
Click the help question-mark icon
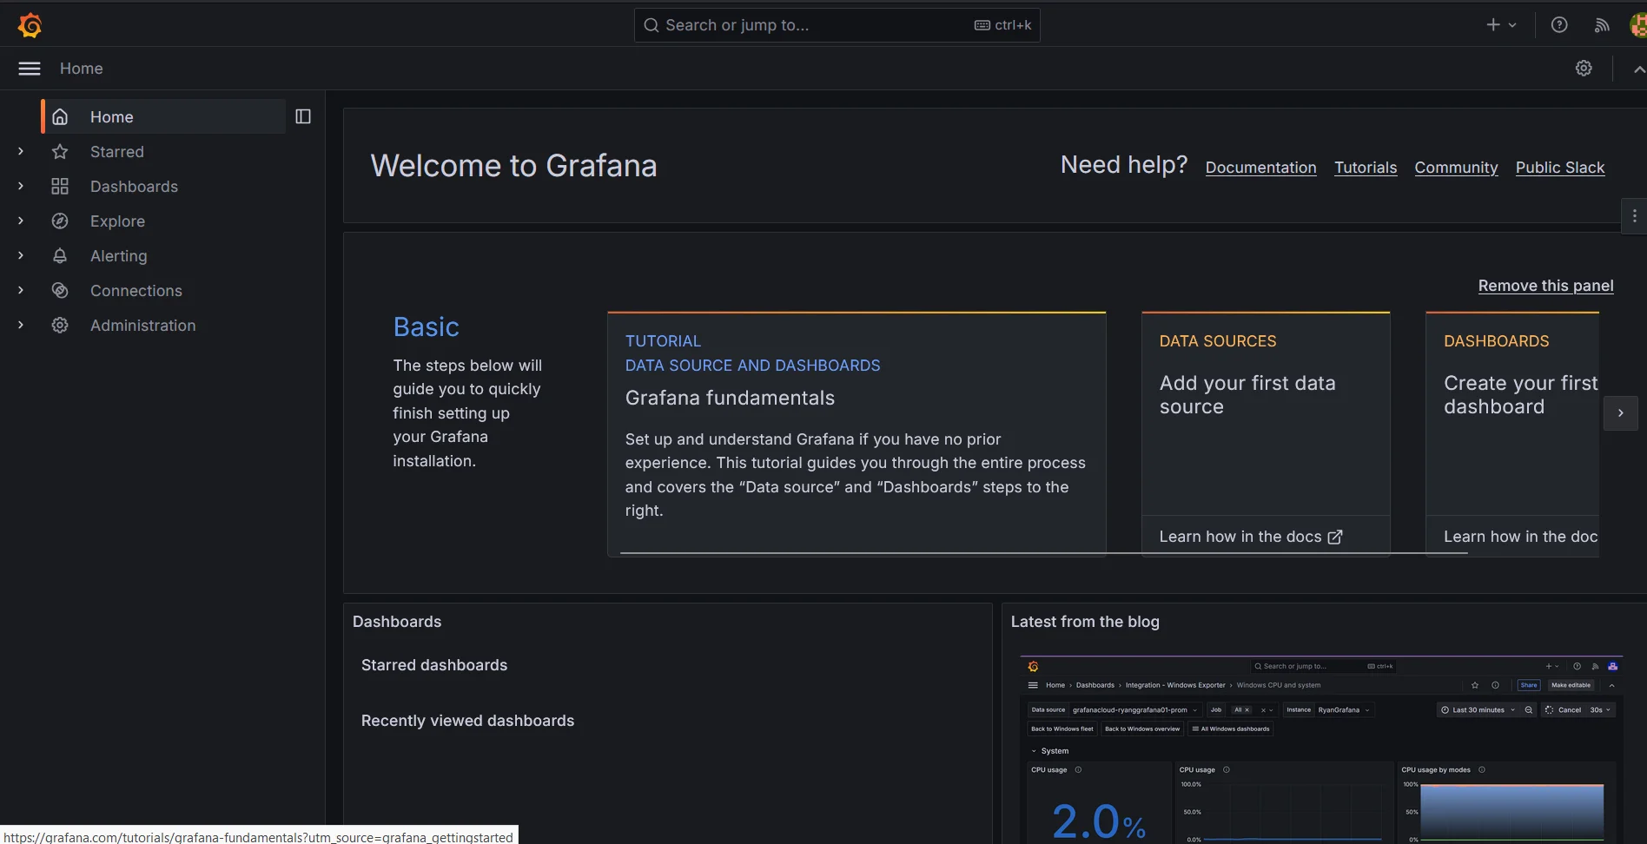pos(1558,24)
